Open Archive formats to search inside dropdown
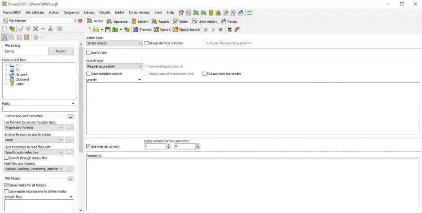Screen dimensions: 422x213 (34, 140)
